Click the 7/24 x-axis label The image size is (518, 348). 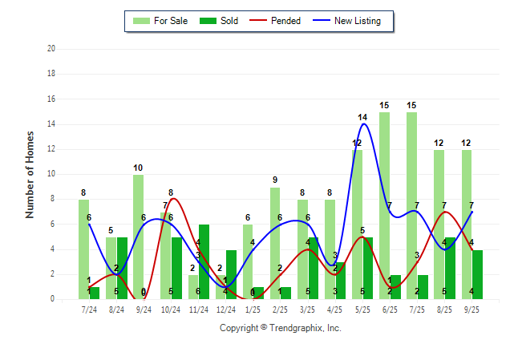(89, 309)
